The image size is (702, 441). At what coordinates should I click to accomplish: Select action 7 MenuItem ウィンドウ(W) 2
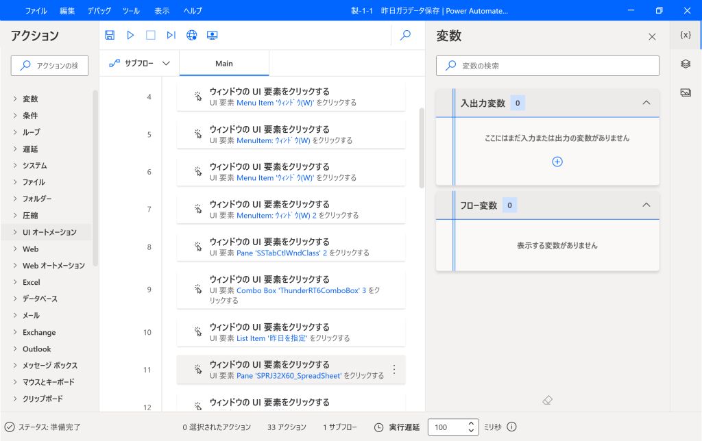point(291,210)
